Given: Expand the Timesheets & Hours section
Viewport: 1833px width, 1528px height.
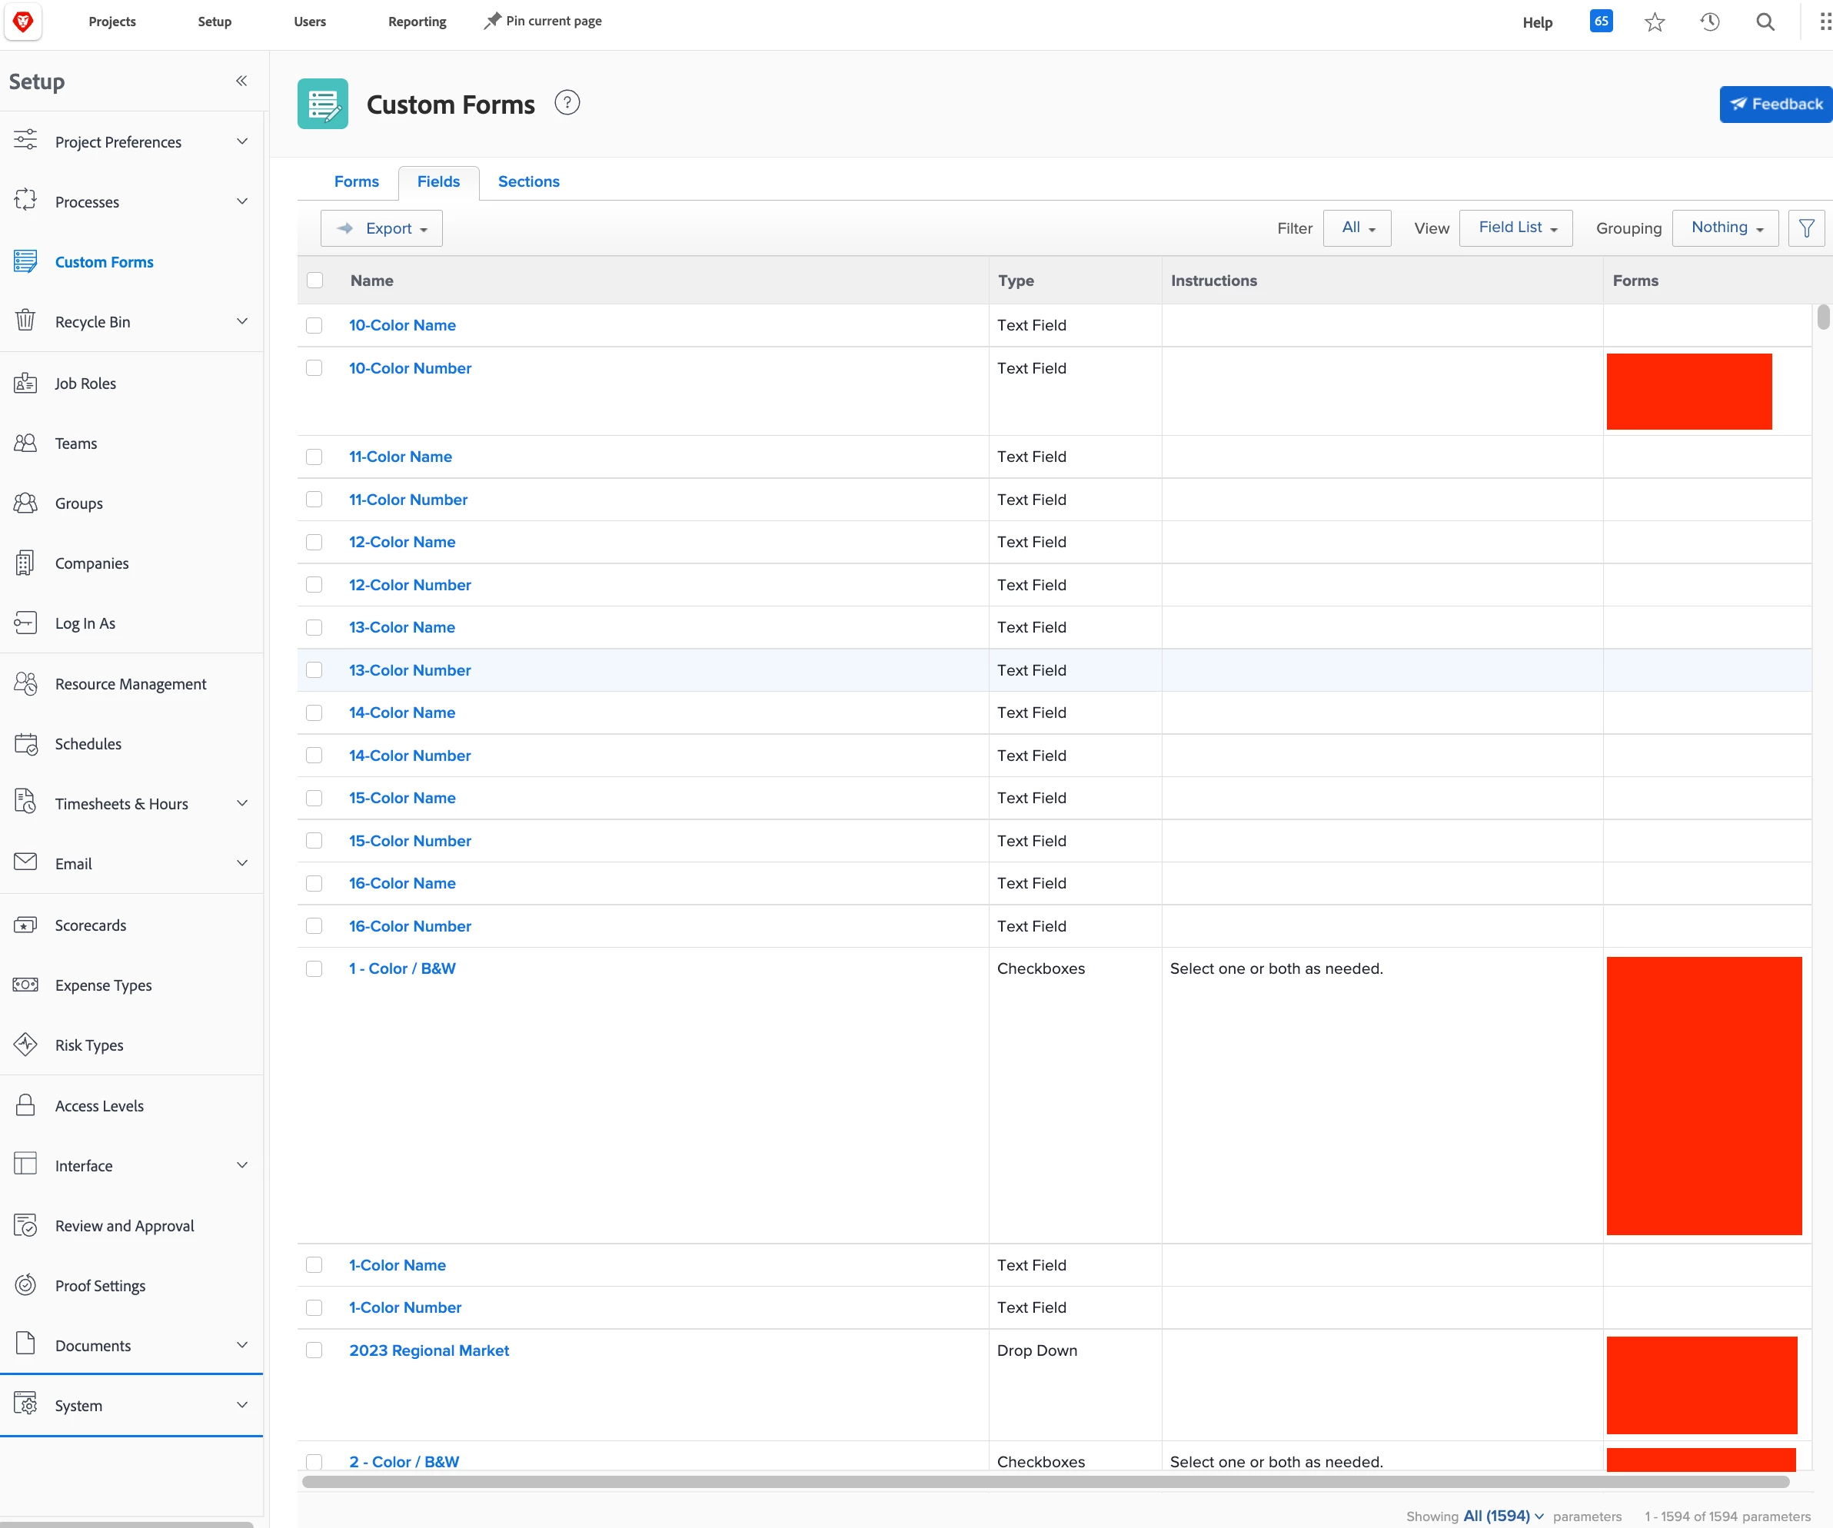Looking at the screenshot, I should 241,804.
